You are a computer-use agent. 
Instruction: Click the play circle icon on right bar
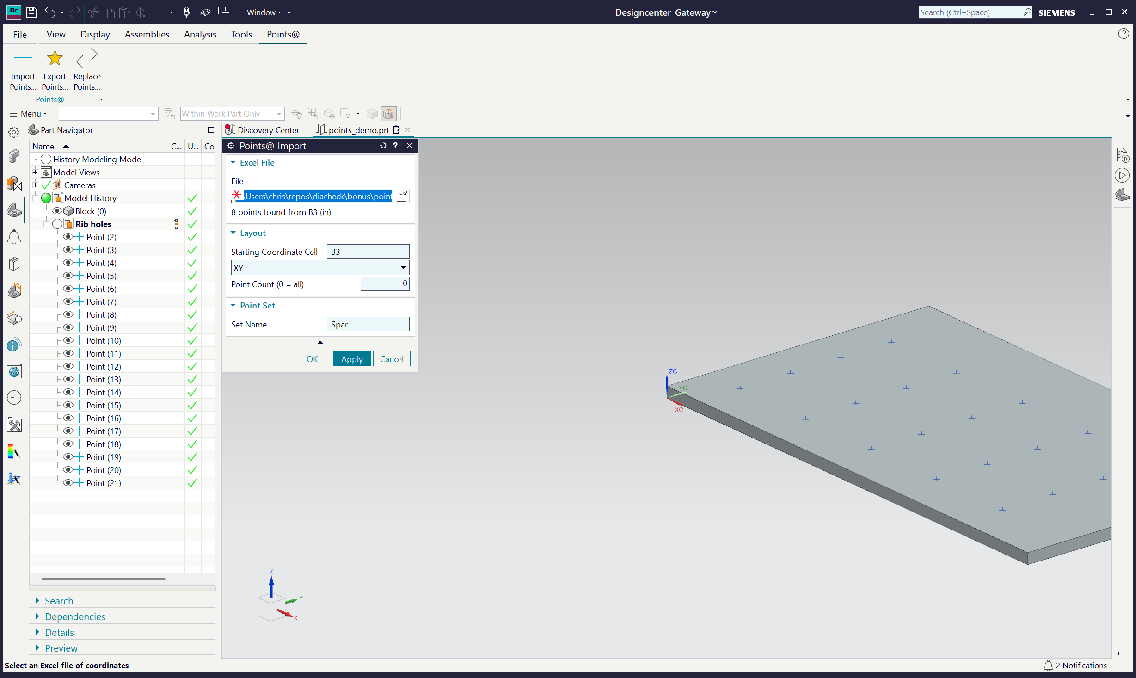pyautogui.click(x=1122, y=175)
